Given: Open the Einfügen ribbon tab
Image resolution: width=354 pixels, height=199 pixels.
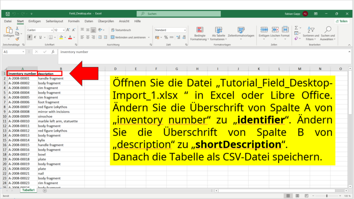Looking at the screenshot, I should coord(35,21).
